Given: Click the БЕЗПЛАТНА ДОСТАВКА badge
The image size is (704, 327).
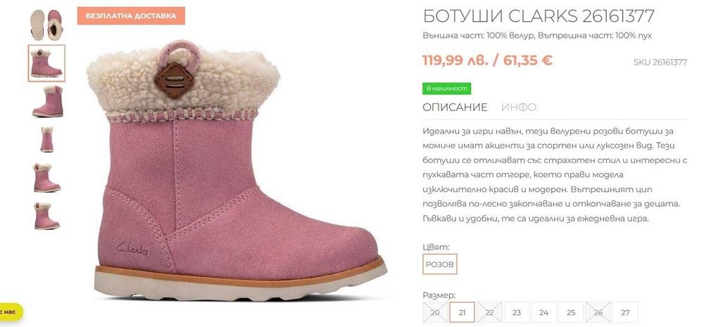Looking at the screenshot, I should (x=131, y=15).
